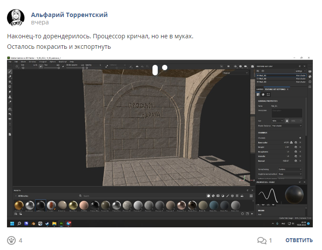Viewport: 322px width, 250px height.
Task: Switch to the Layers tab
Action: click(x=260, y=89)
